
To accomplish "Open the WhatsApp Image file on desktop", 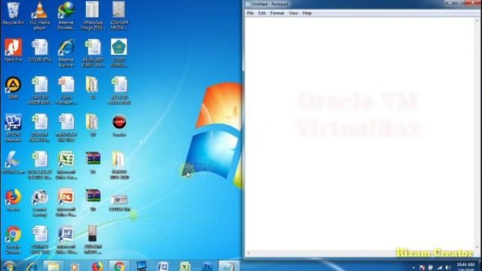I will pyautogui.click(x=93, y=15).
